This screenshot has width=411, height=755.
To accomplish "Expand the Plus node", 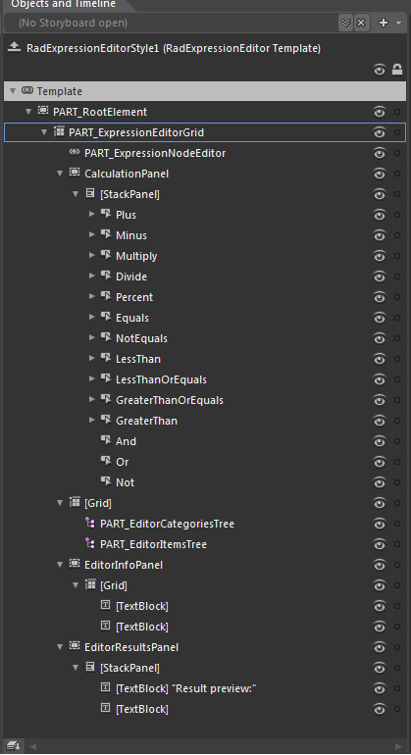I will (x=91, y=214).
